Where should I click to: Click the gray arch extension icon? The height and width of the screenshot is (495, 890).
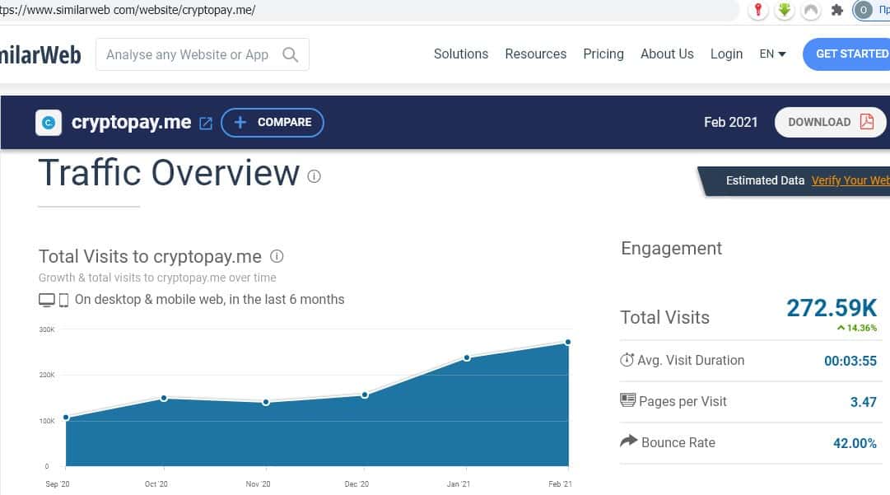tap(811, 10)
